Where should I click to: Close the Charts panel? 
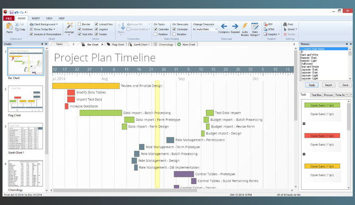(x=46, y=44)
